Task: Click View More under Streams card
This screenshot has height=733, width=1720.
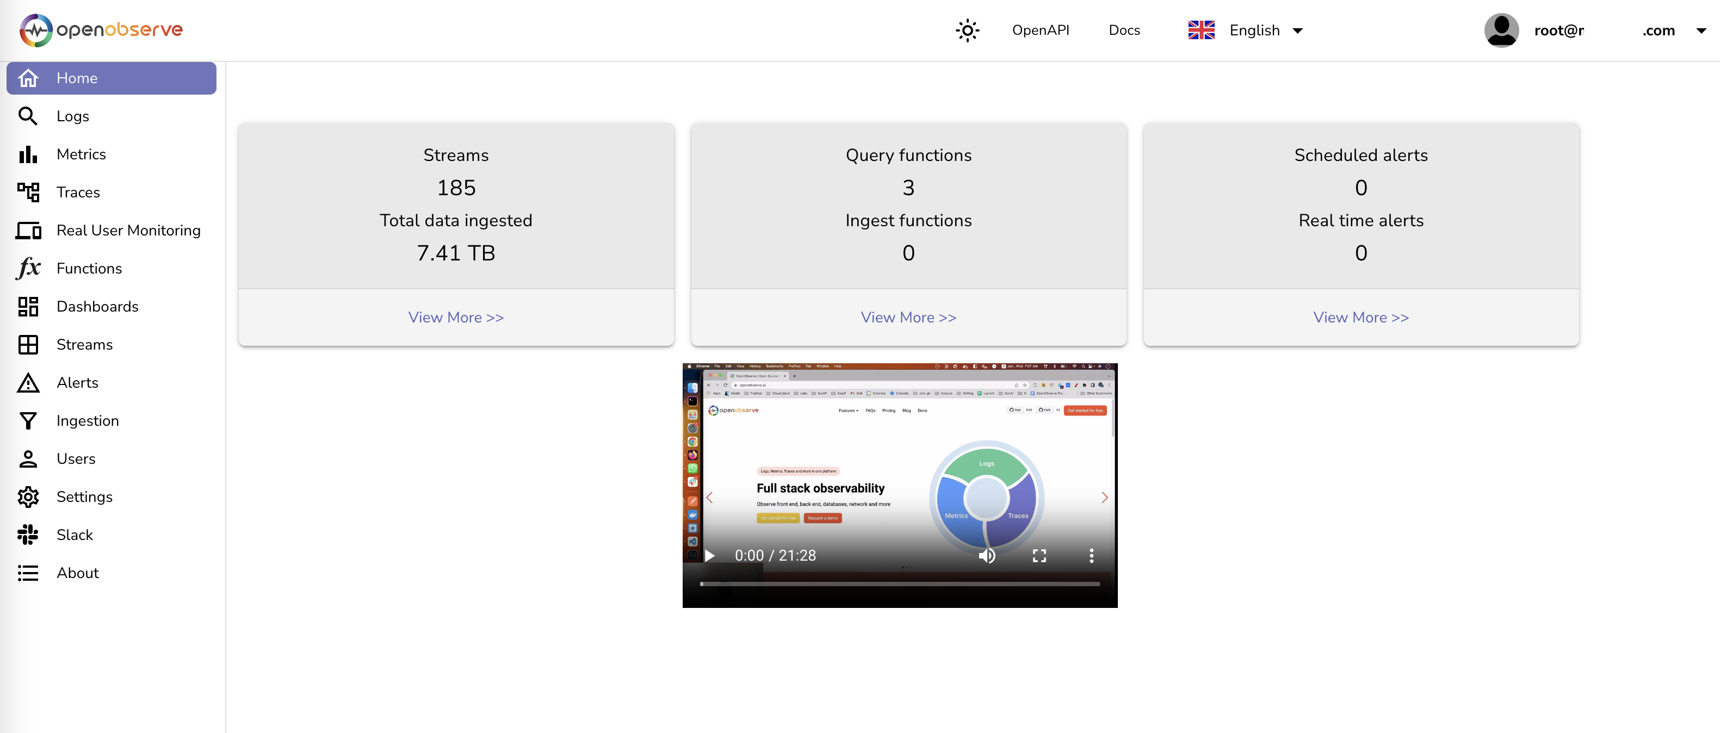Action: (456, 318)
